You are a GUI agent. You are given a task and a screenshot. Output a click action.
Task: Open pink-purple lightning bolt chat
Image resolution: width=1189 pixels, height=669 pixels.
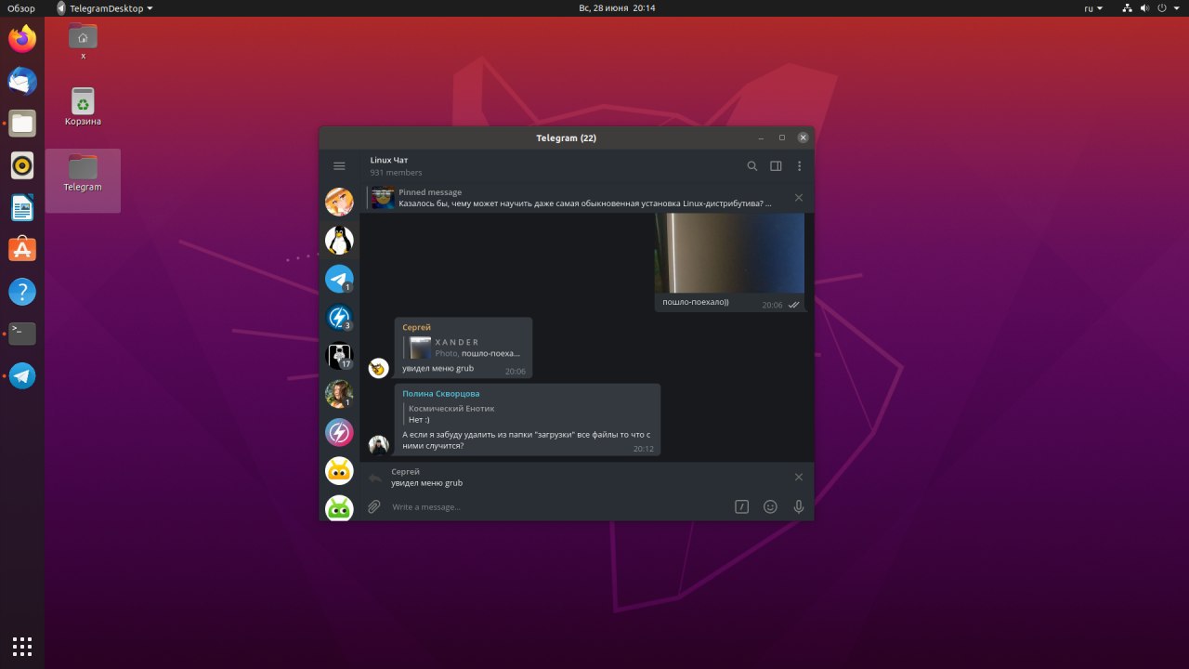[339, 433]
